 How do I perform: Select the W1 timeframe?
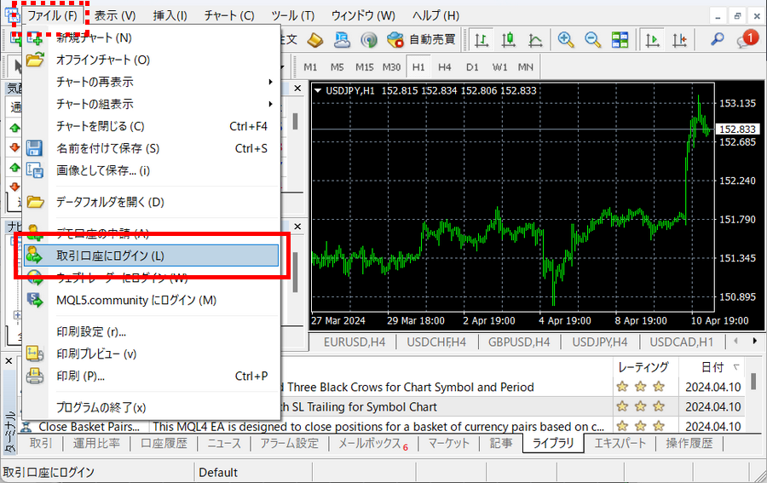coord(499,67)
